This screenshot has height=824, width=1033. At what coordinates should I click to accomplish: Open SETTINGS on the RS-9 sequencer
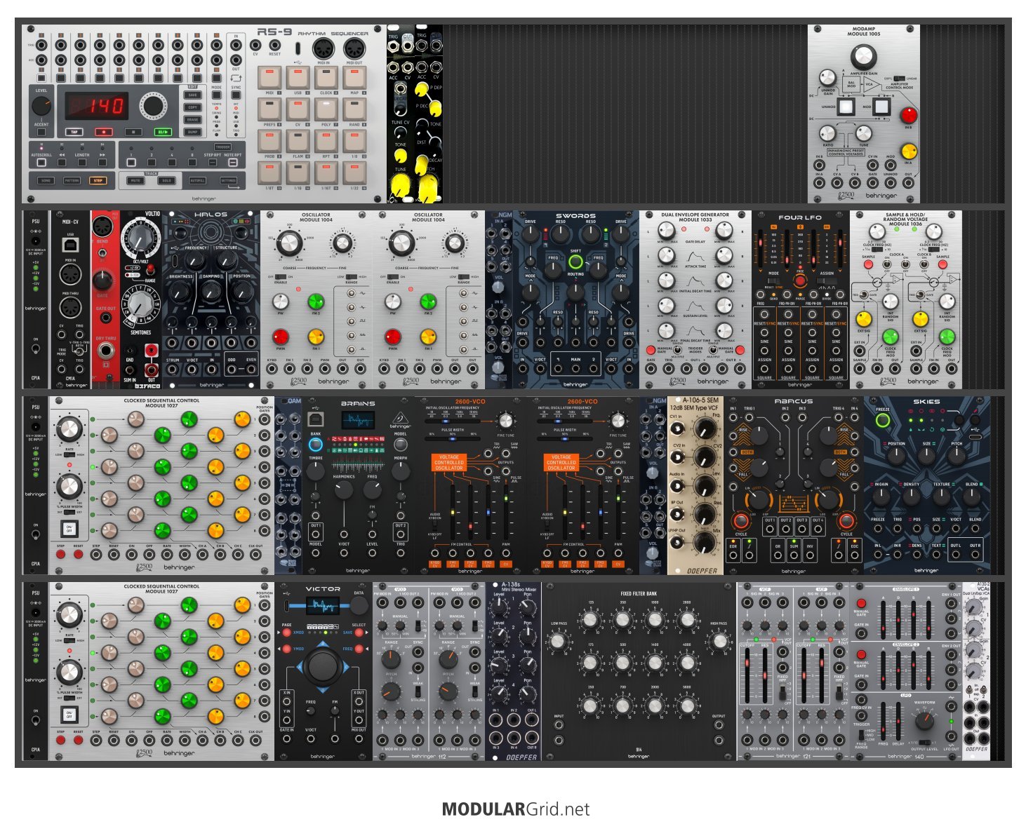tap(229, 181)
